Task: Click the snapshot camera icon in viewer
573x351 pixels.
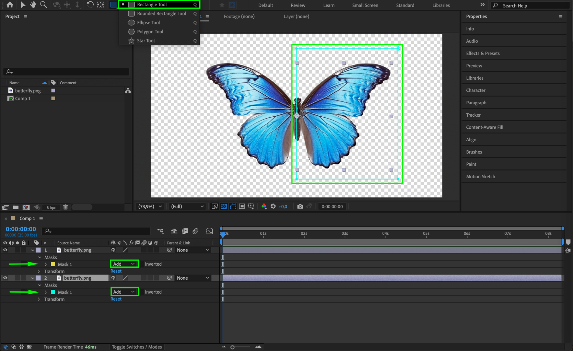Action: [300, 206]
